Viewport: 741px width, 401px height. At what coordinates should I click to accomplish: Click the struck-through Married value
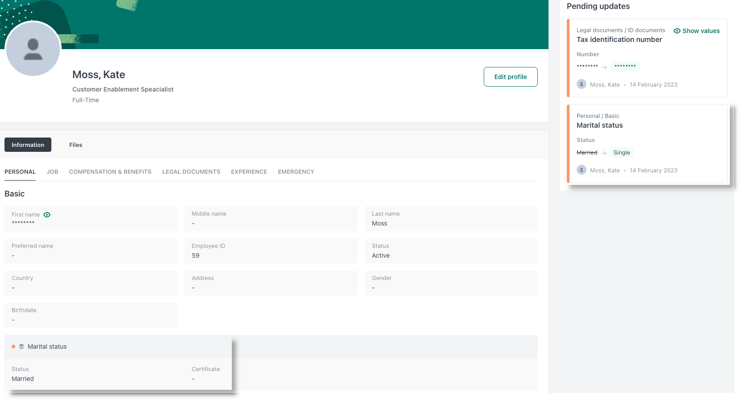[x=587, y=153]
